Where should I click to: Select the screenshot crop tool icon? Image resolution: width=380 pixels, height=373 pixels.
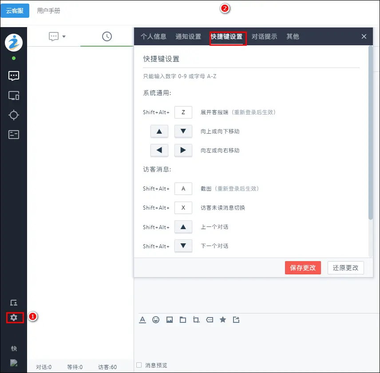pyautogui.click(x=196, y=320)
